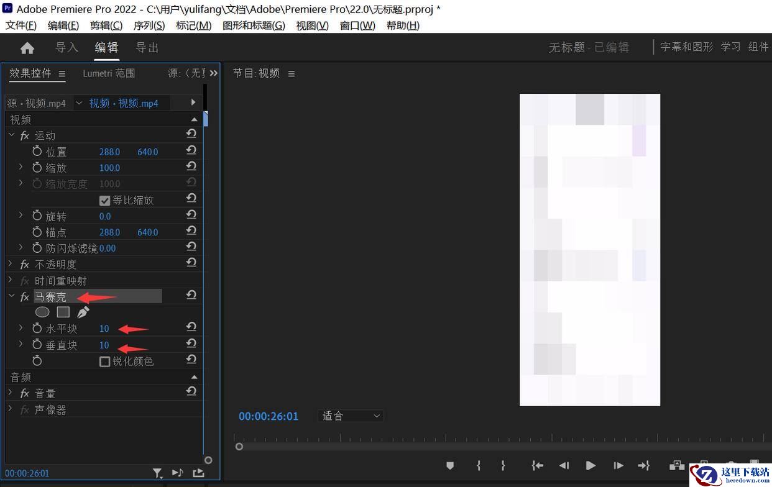The height and width of the screenshot is (487, 772).
Task: Reset the 马赛克 effect
Action: coord(191,295)
